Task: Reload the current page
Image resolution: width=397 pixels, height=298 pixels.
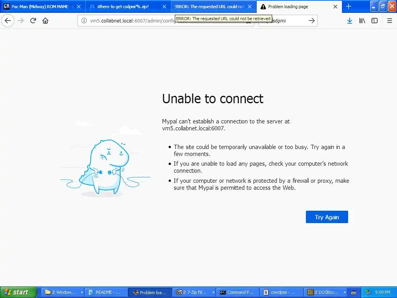Action: 33,21
